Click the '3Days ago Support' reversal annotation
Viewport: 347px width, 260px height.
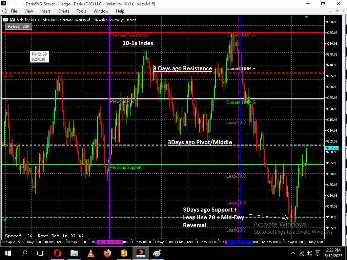(213, 218)
